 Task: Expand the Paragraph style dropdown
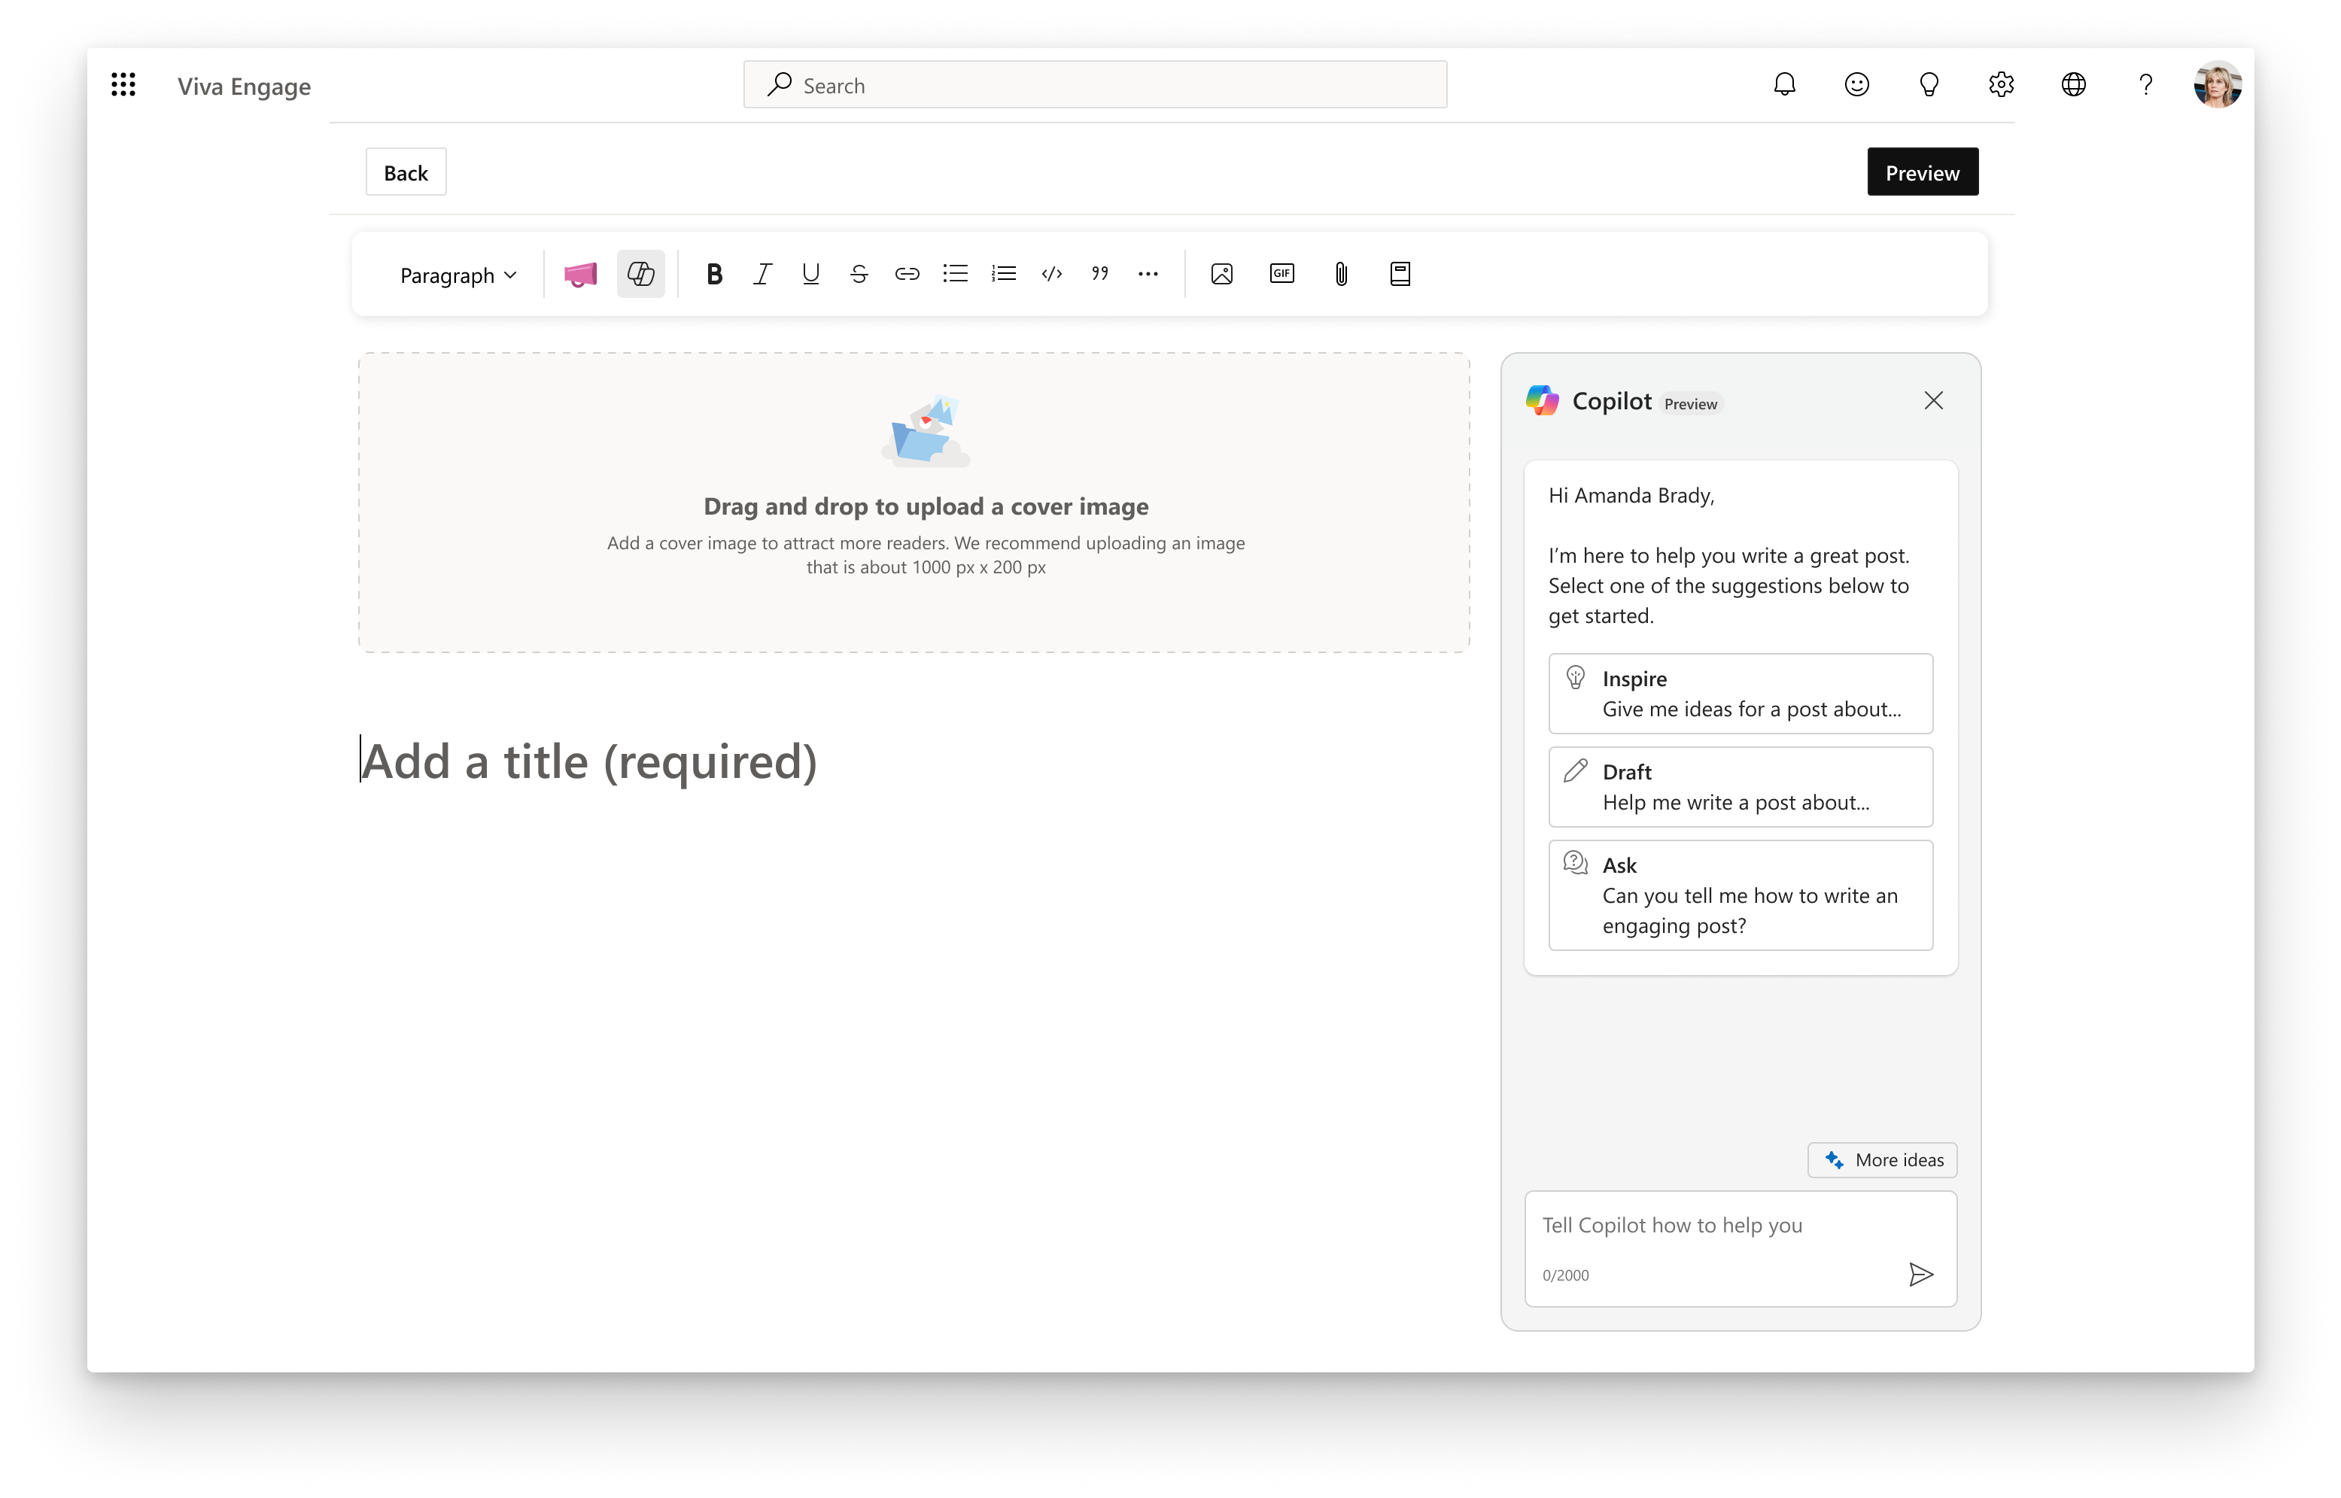click(x=454, y=273)
